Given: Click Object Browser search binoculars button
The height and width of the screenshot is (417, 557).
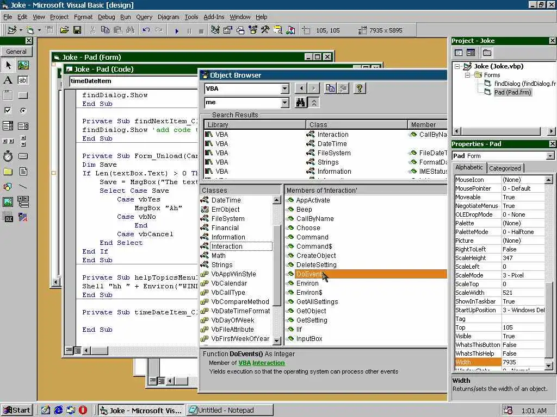Looking at the screenshot, I should tap(300, 103).
